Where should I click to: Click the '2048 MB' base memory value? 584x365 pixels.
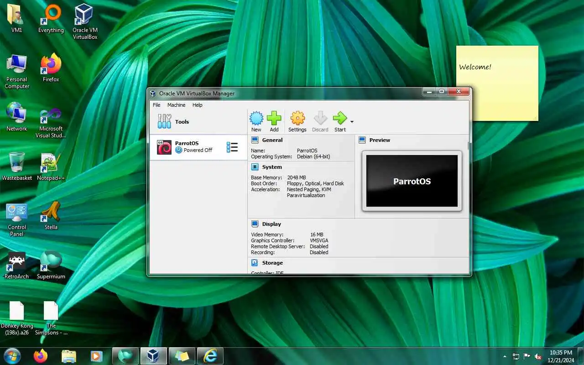point(297,177)
